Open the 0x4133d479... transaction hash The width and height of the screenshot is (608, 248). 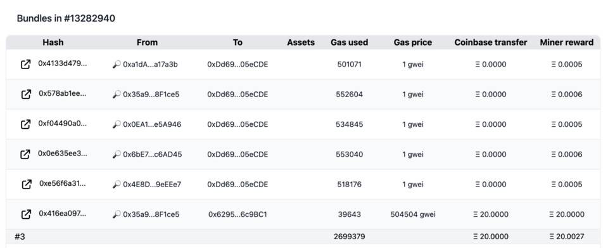tap(63, 63)
